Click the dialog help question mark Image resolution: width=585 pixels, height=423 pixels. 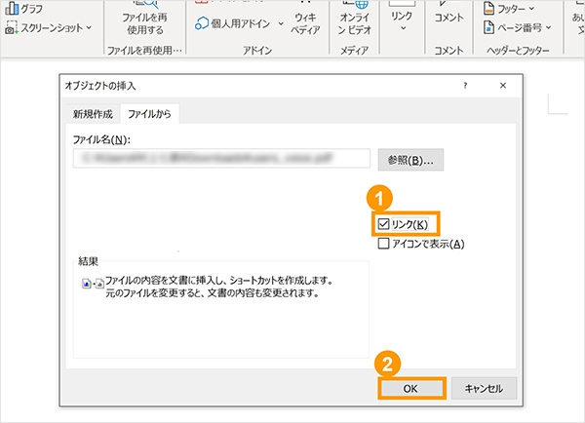[465, 86]
